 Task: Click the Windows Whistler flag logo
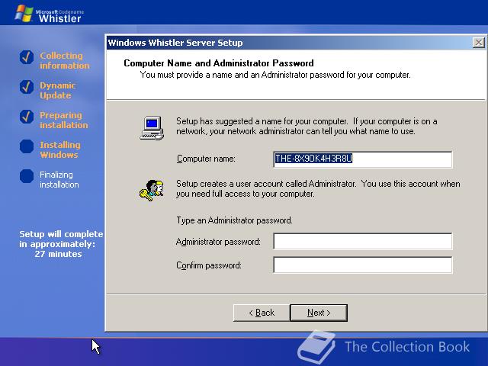24,14
